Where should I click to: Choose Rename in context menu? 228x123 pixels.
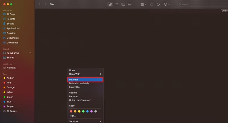pos(85,97)
